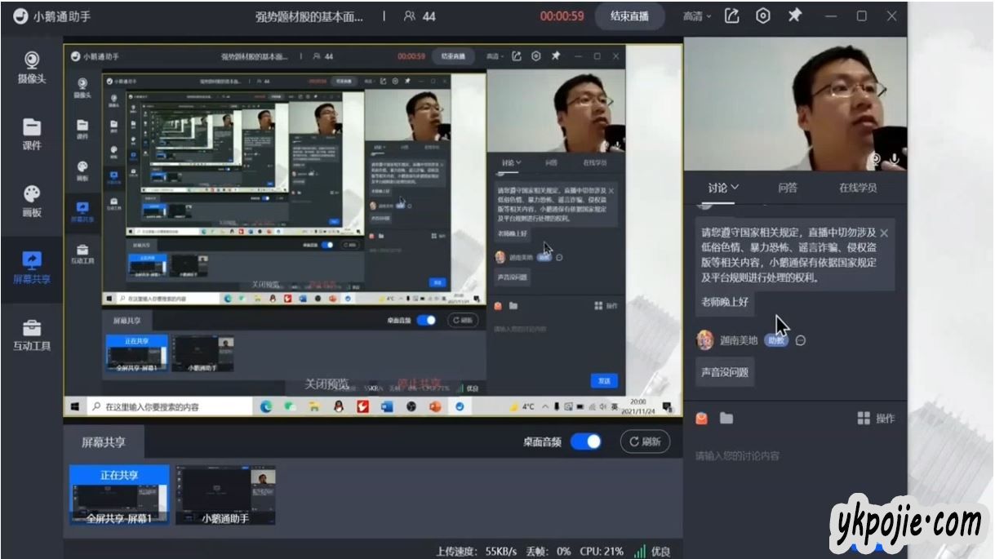The height and width of the screenshot is (559, 995).
Task: Switch to the 在线学员 online students tab
Action: point(858,188)
